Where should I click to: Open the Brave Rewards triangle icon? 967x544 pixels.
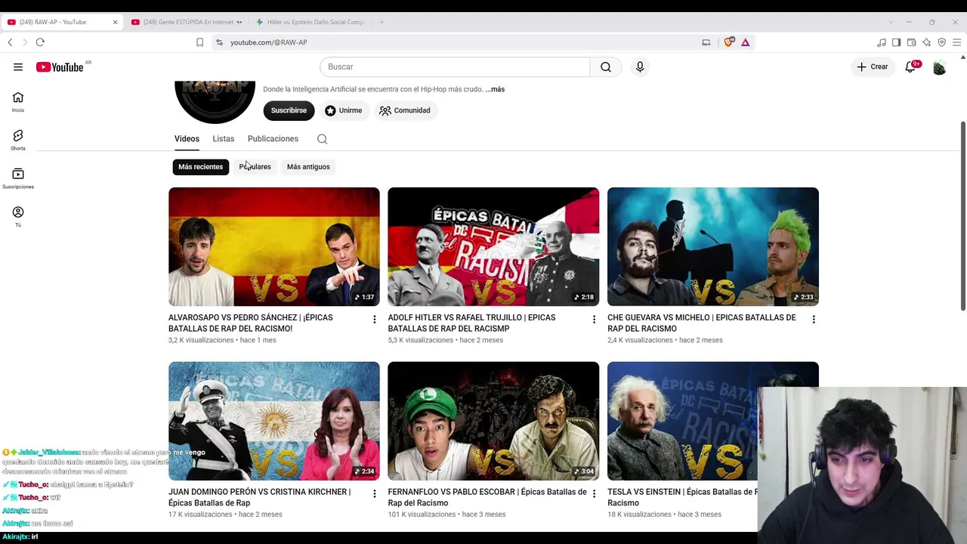(x=745, y=42)
